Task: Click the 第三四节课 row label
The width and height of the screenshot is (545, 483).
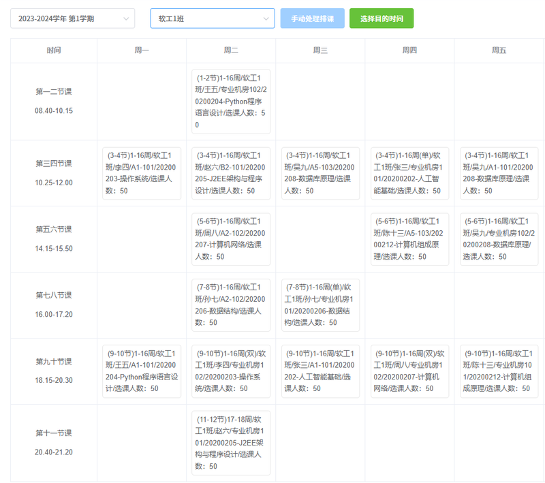Action: click(54, 163)
